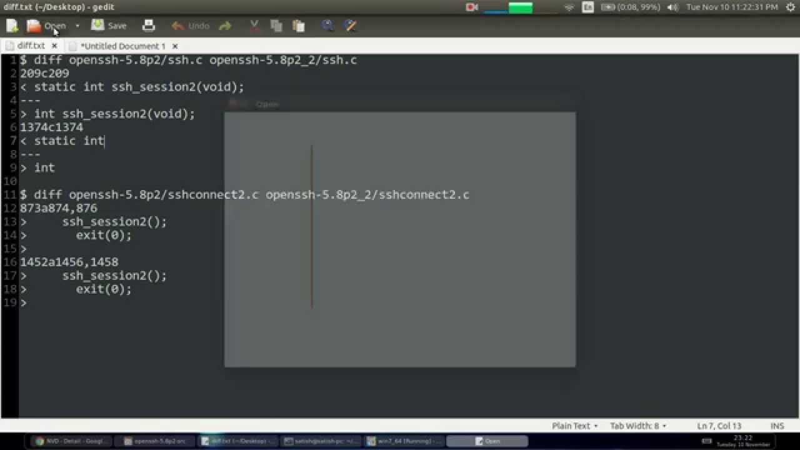Switch to the openssh-5.8p2 taskbar window
Screen dimensions: 800x450
[x=155, y=441]
